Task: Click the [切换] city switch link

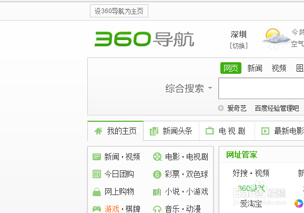Action: click(239, 46)
